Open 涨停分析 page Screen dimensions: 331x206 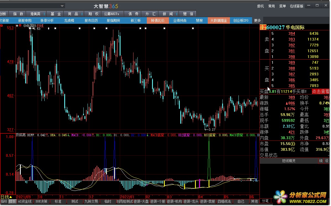[x=47, y=20]
